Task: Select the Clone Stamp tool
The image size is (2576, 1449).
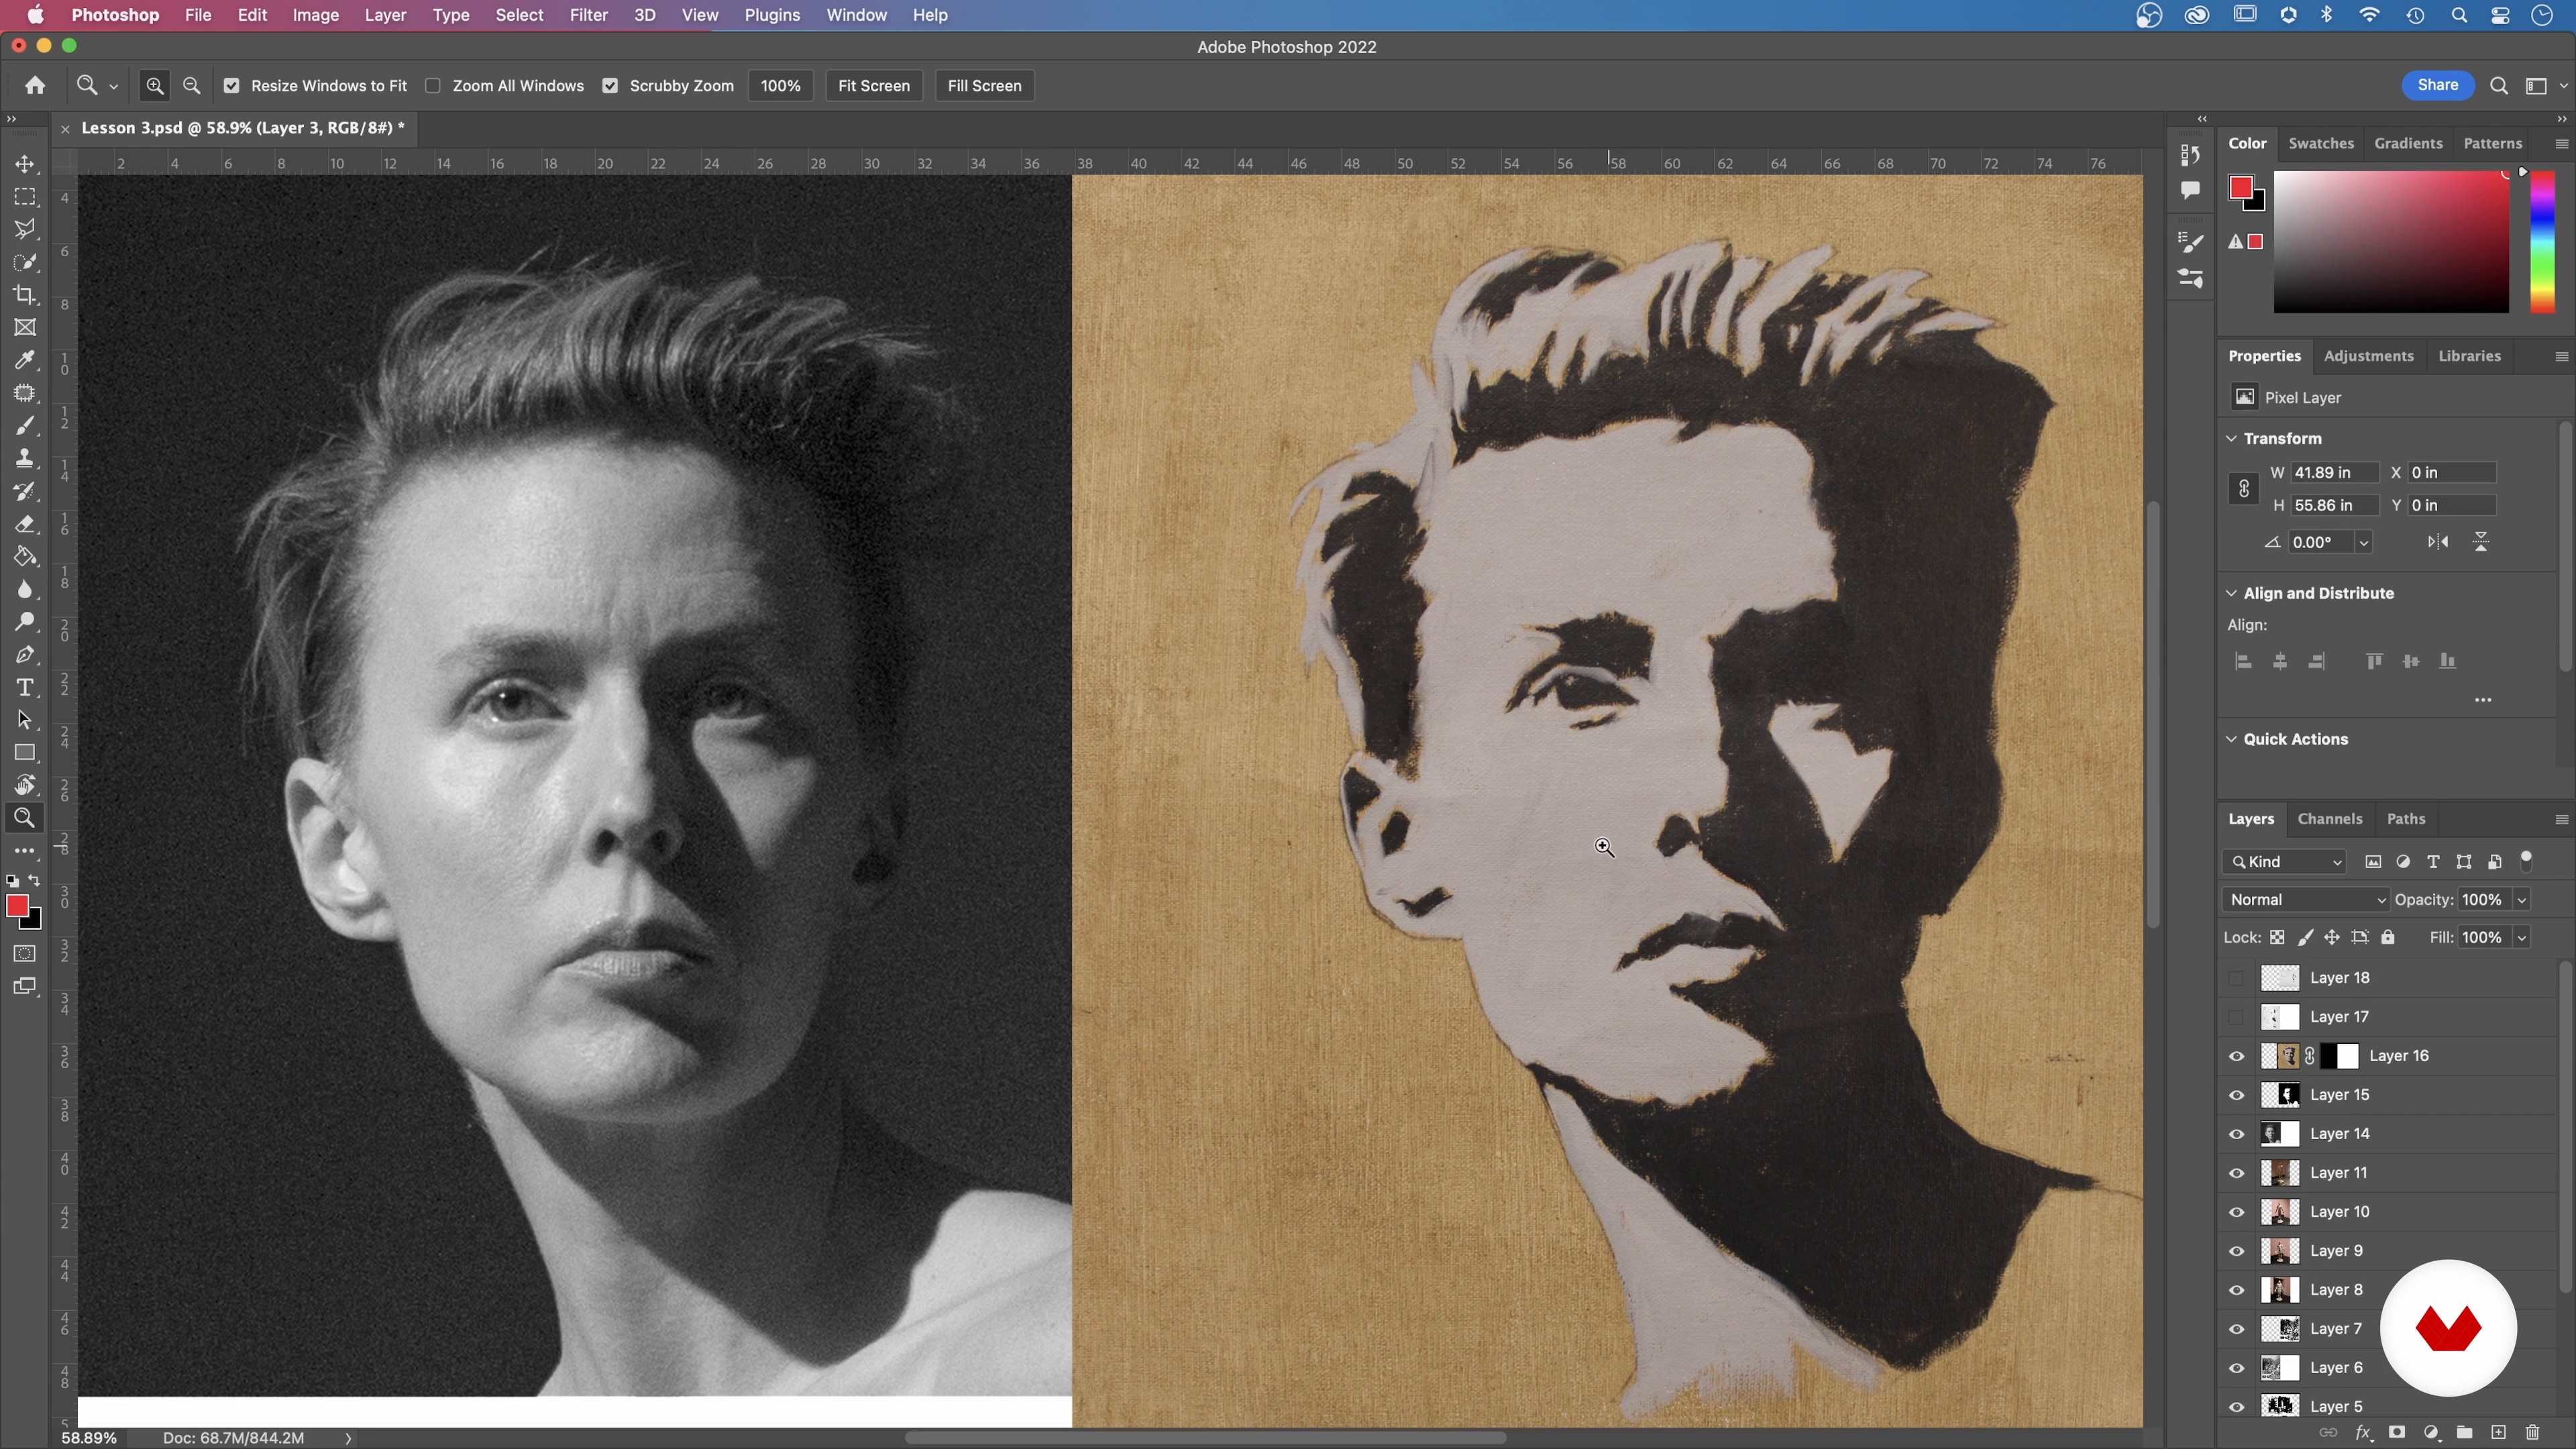Action: coord(25,459)
